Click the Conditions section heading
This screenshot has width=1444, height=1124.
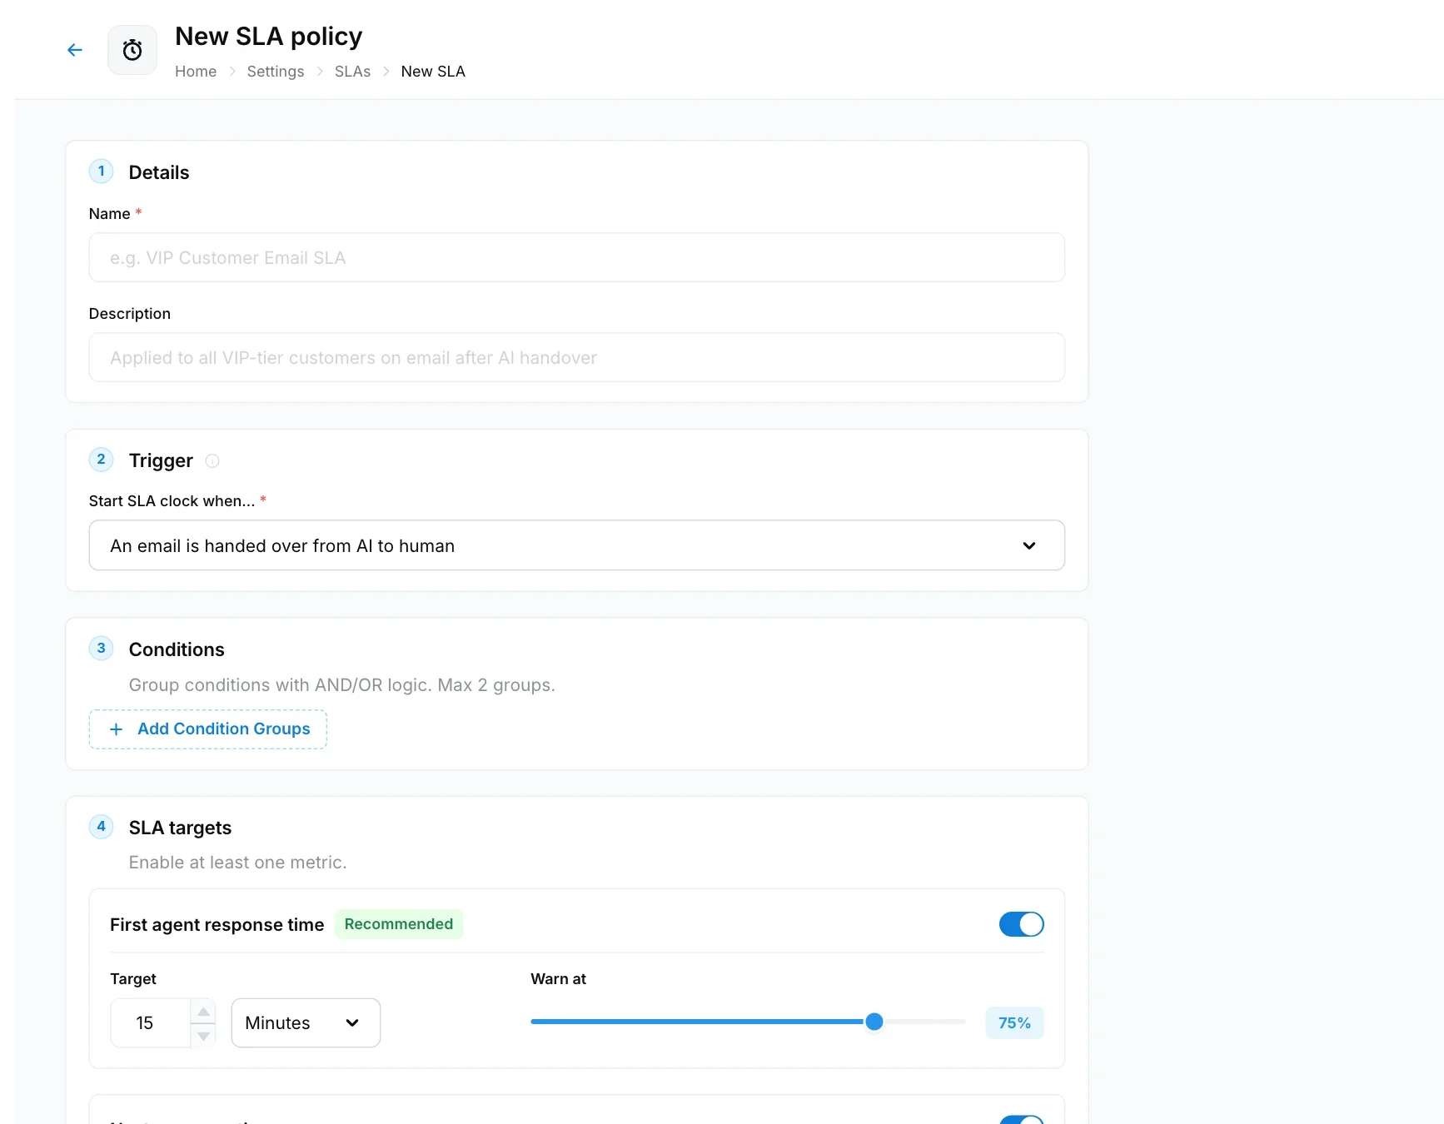pyautogui.click(x=177, y=649)
